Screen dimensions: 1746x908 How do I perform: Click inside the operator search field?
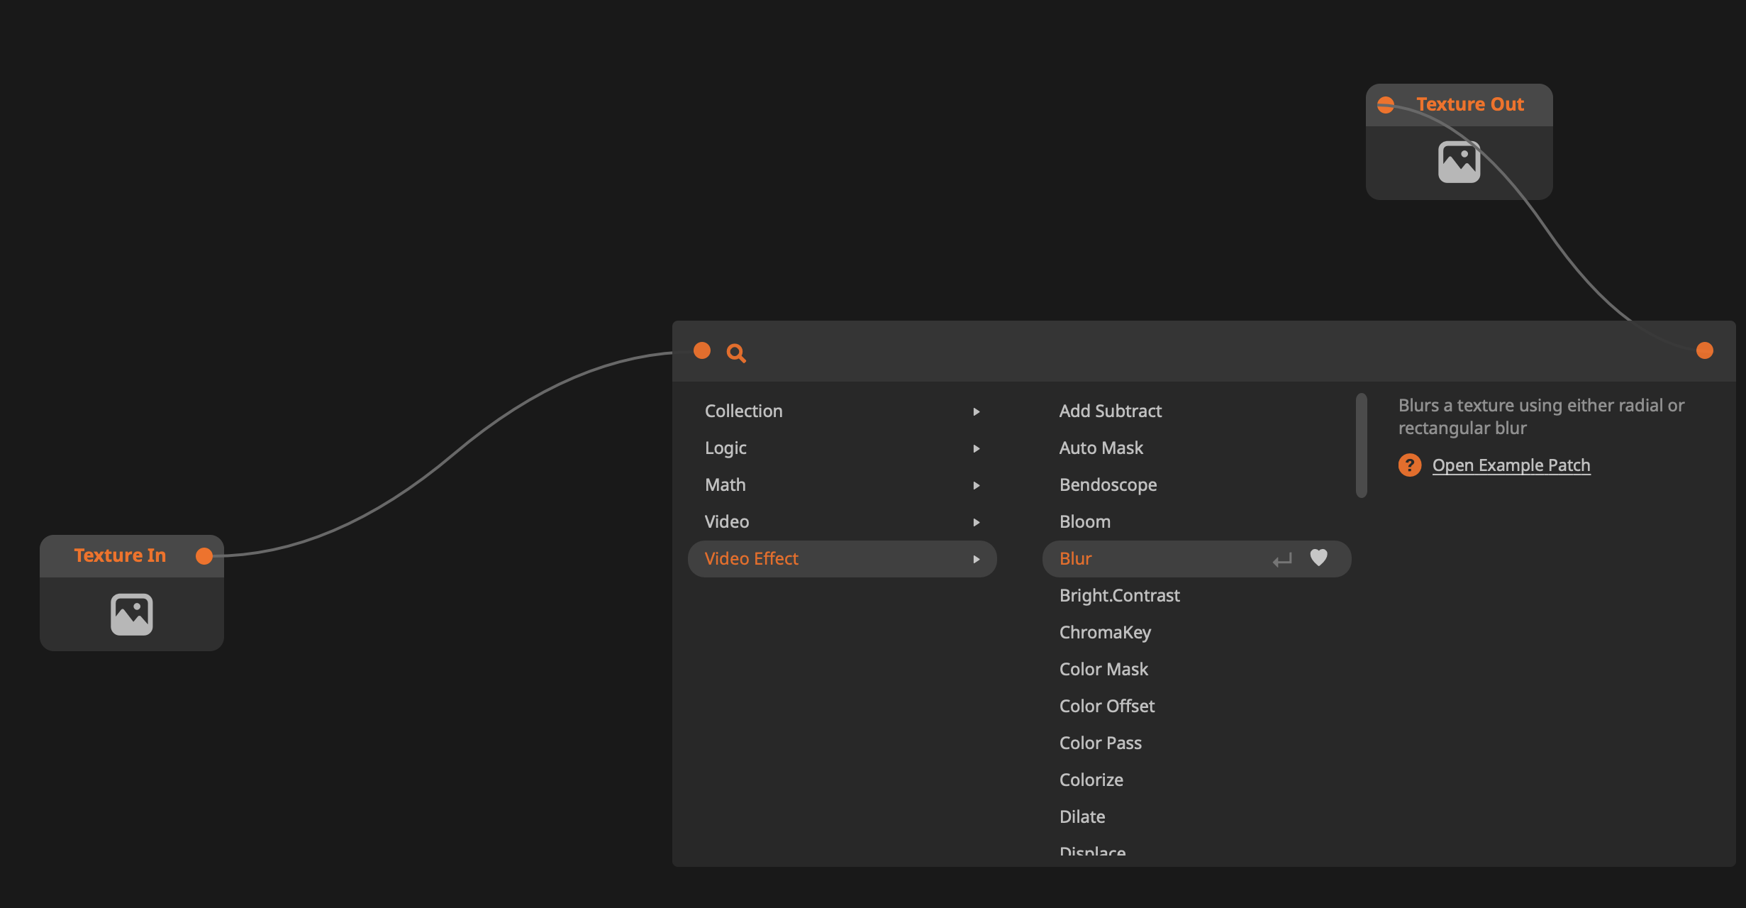(x=922, y=353)
